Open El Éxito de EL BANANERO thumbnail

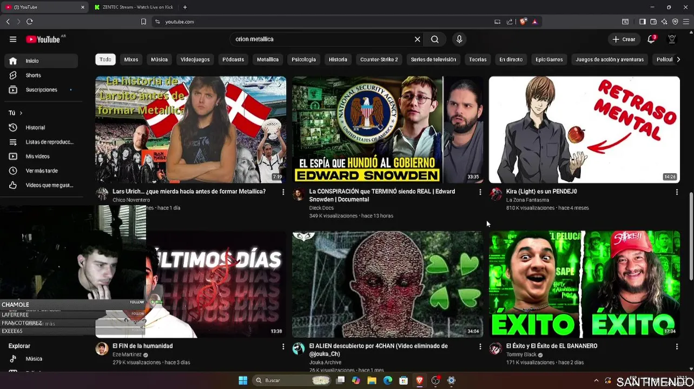(x=584, y=284)
